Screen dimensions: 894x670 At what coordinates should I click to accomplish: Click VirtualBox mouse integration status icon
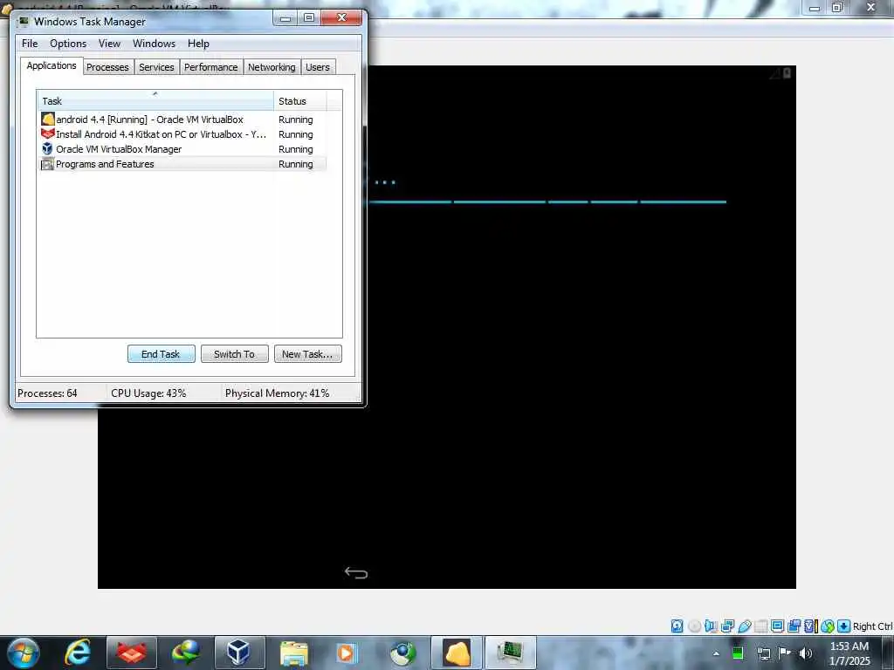click(828, 626)
